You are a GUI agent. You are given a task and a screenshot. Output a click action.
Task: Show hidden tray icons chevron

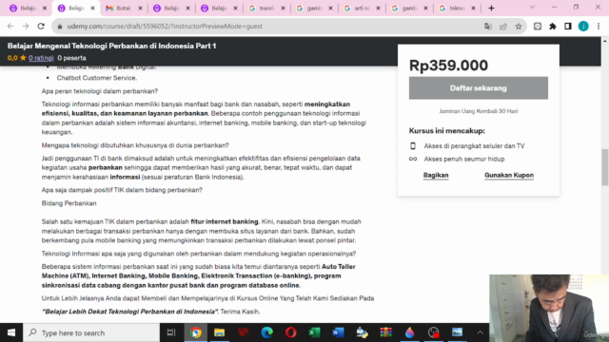[480, 332]
